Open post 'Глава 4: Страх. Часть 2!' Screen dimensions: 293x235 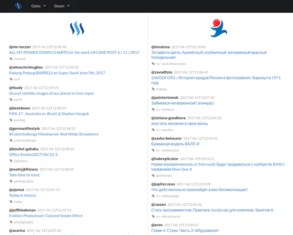(185, 230)
